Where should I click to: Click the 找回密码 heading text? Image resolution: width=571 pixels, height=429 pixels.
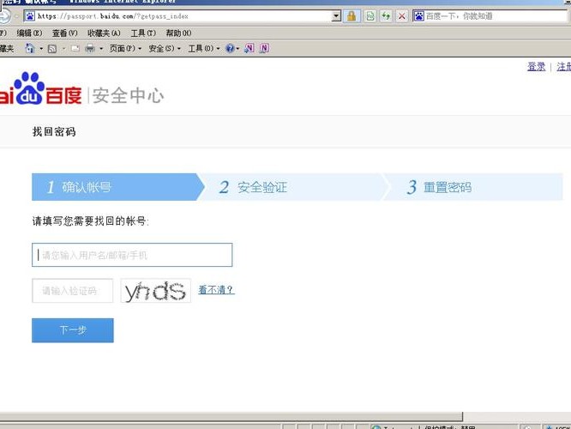[54, 131]
